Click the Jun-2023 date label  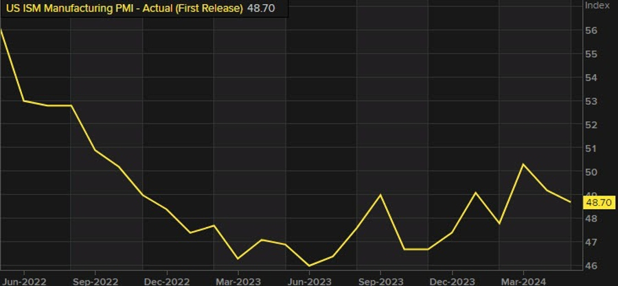[310, 281]
